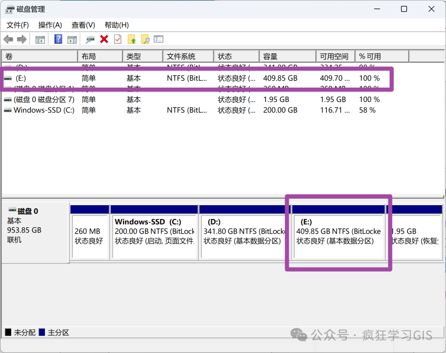Image resolution: width=446 pixels, height=353 pixels.
Task: Toggle the console tree pane icon
Action: (x=40, y=39)
